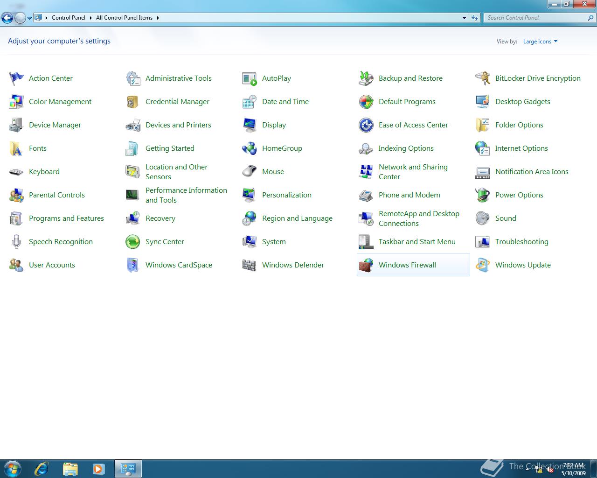Open the HomeGroup icon
Screen dimensions: 597x478
pyautogui.click(x=250, y=148)
